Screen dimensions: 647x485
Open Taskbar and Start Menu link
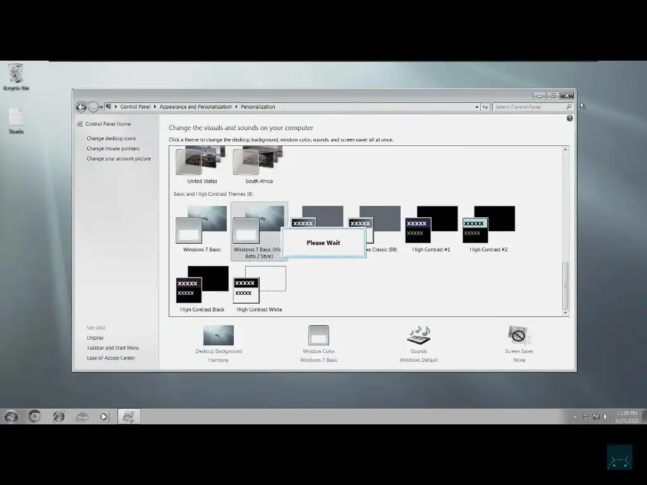pos(112,348)
